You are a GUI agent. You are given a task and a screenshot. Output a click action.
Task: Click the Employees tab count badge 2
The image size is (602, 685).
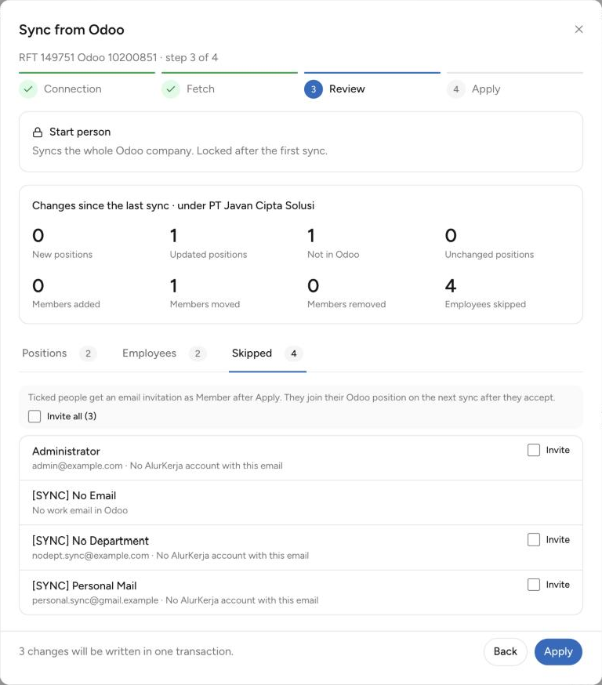[x=198, y=353]
